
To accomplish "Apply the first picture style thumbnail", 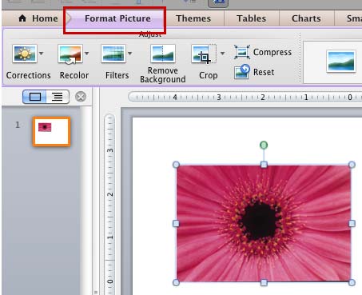I will [341, 62].
